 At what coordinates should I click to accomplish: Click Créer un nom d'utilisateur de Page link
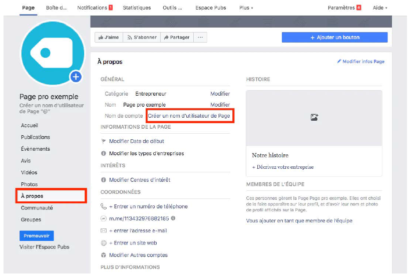189,116
